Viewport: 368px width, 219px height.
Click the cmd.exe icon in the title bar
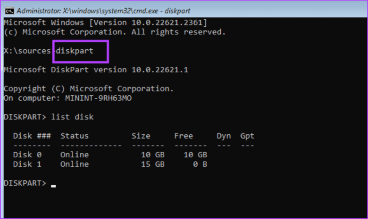[9, 11]
